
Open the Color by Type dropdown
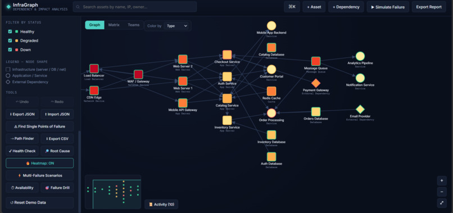click(176, 26)
